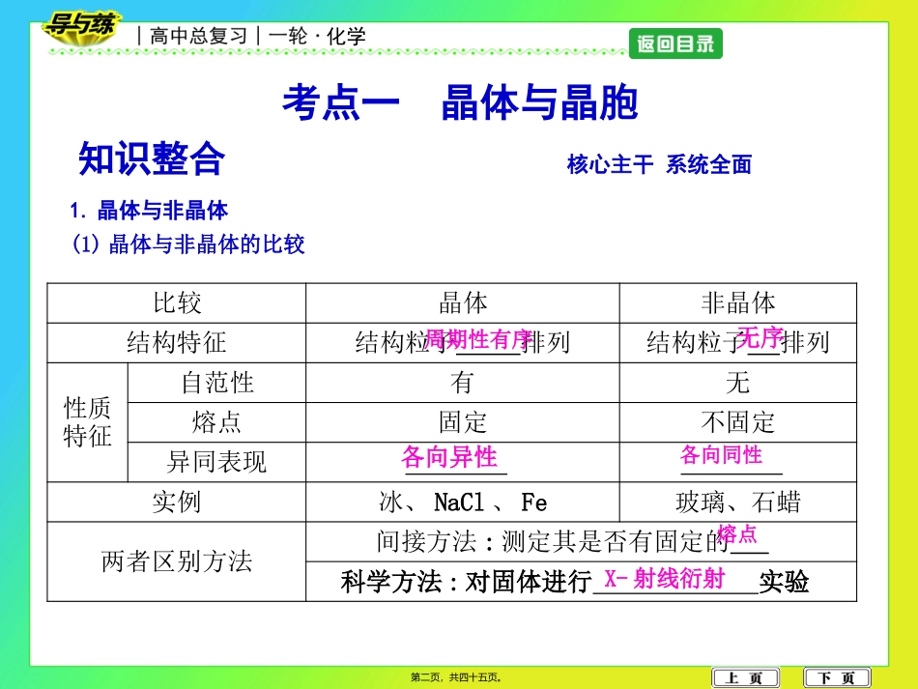918x689 pixels.
Task: Click the pink answer X-射线衍射
Action: (x=665, y=579)
